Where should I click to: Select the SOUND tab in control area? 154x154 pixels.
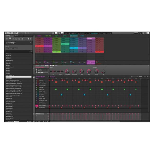tap(47, 65)
